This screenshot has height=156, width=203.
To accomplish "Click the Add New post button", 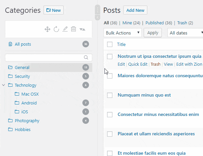I will [x=135, y=10].
